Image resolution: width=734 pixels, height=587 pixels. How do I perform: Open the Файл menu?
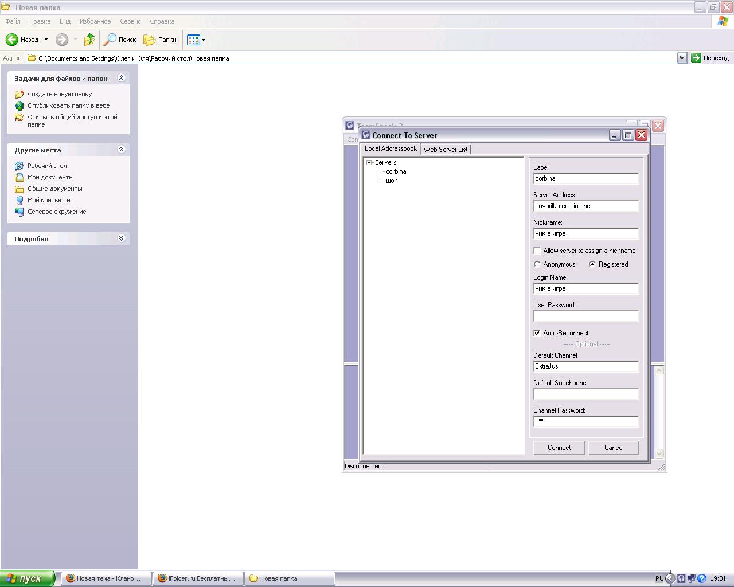pyautogui.click(x=13, y=21)
